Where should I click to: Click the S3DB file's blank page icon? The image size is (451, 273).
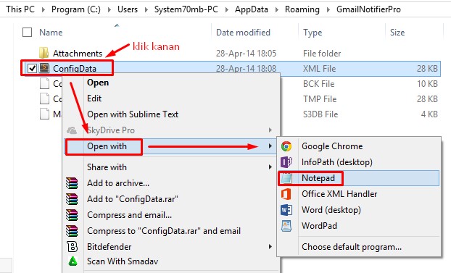(x=44, y=114)
